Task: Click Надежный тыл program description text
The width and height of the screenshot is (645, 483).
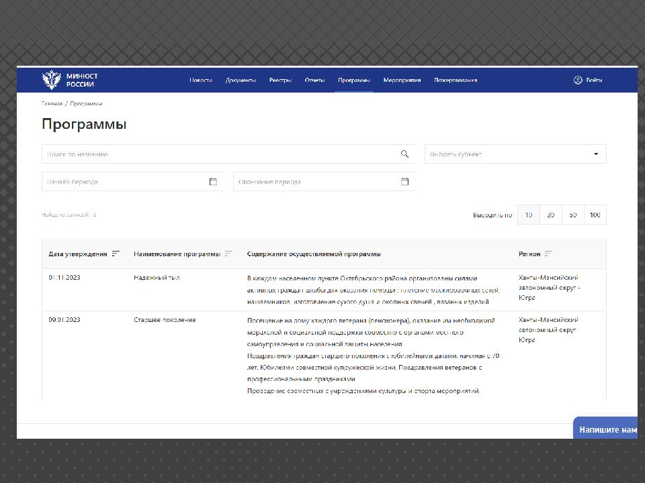Action: point(373,290)
